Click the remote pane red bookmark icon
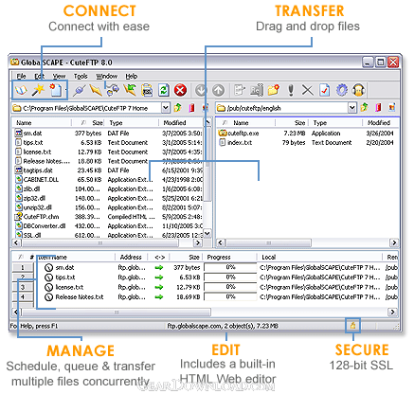Image resolution: width=414 pixels, height=394 pixels. 378,108
